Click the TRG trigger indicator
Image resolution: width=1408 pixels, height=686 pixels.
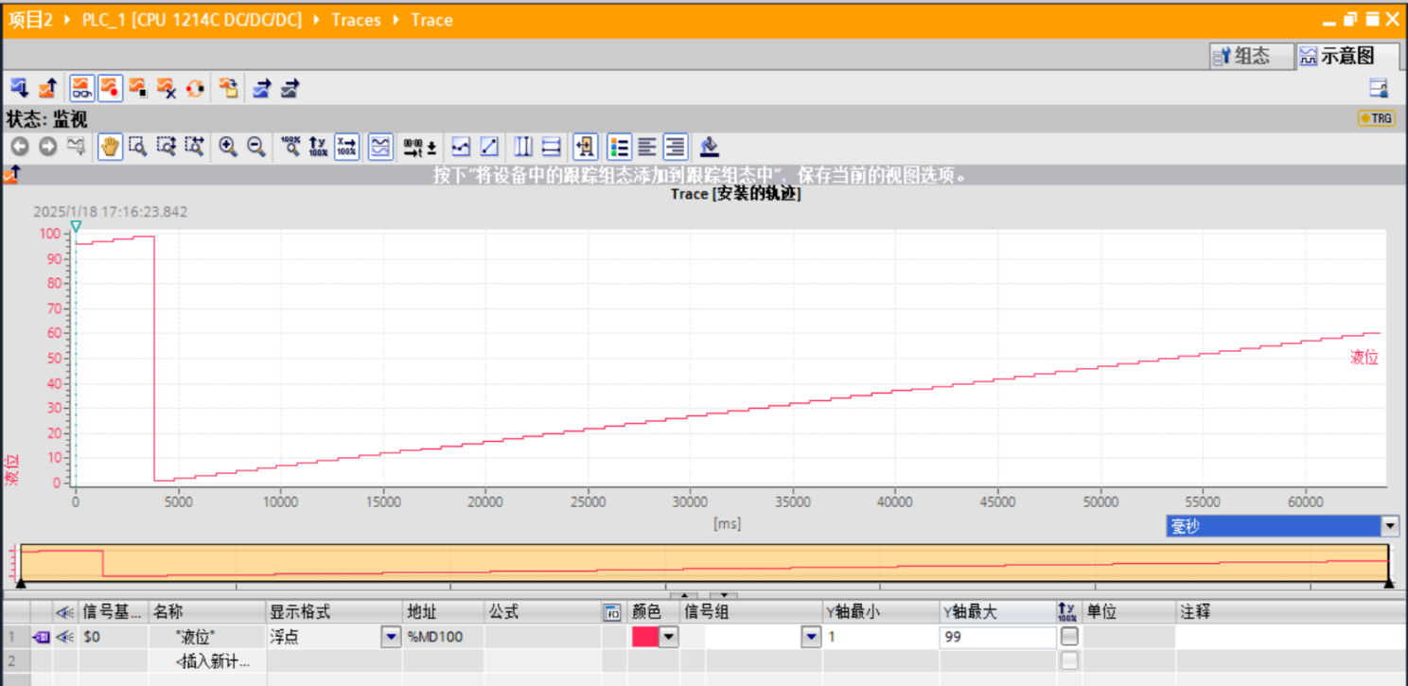pos(1377,118)
